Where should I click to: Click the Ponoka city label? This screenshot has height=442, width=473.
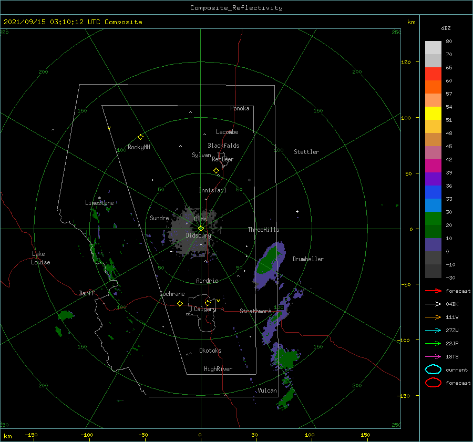(240, 108)
